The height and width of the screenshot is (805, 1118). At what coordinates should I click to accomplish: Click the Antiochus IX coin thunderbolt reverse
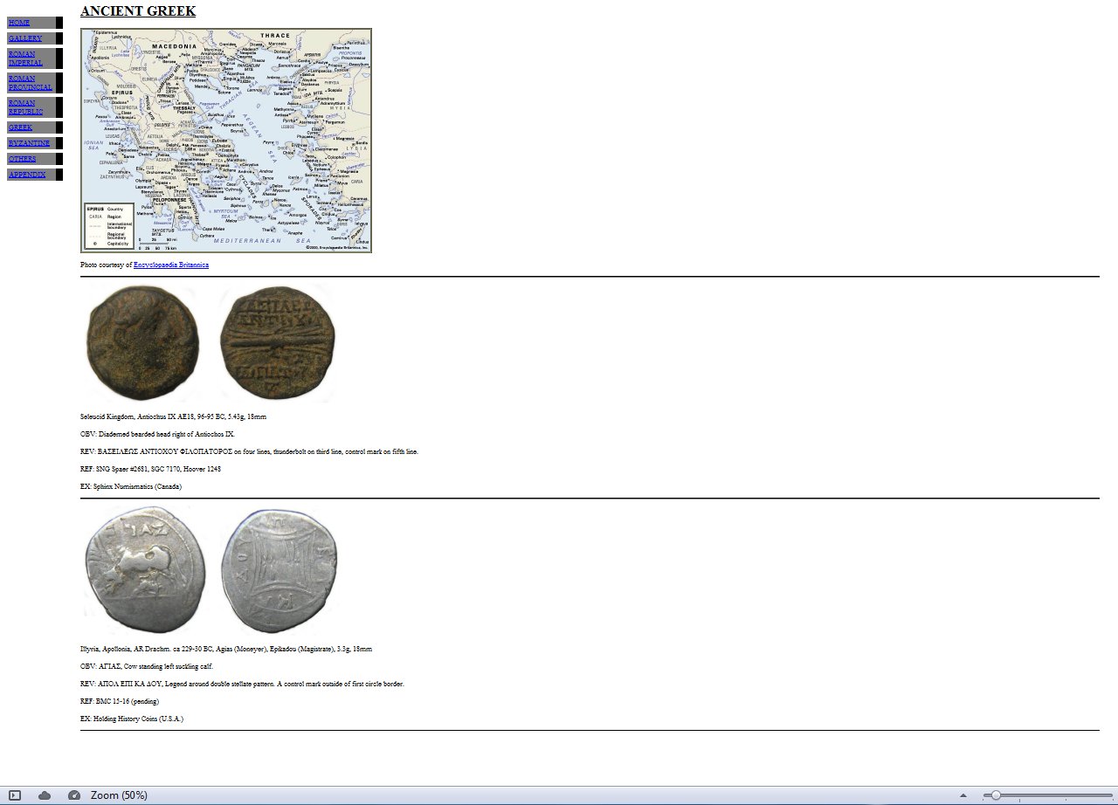[277, 343]
